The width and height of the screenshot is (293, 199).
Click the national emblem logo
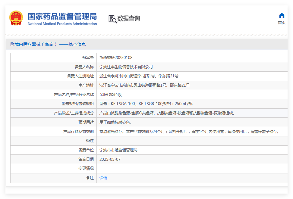click(x=16, y=18)
